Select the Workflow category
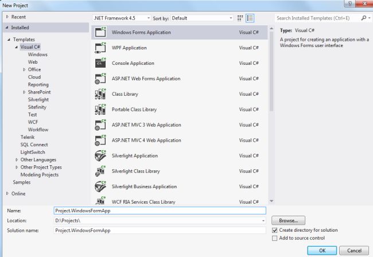The width and height of the screenshot is (373, 257). [38, 130]
